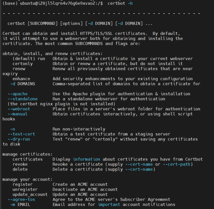Click the --manual option text

tap(18, 114)
